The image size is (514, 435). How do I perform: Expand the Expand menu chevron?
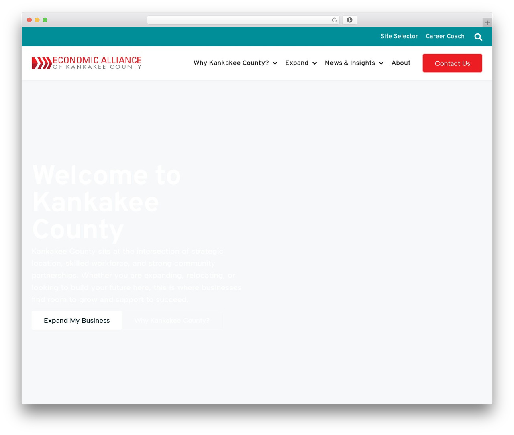pyautogui.click(x=315, y=63)
